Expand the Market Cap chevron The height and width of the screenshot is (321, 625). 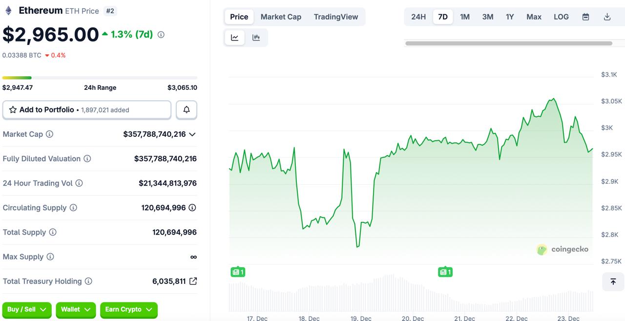pyautogui.click(x=192, y=134)
